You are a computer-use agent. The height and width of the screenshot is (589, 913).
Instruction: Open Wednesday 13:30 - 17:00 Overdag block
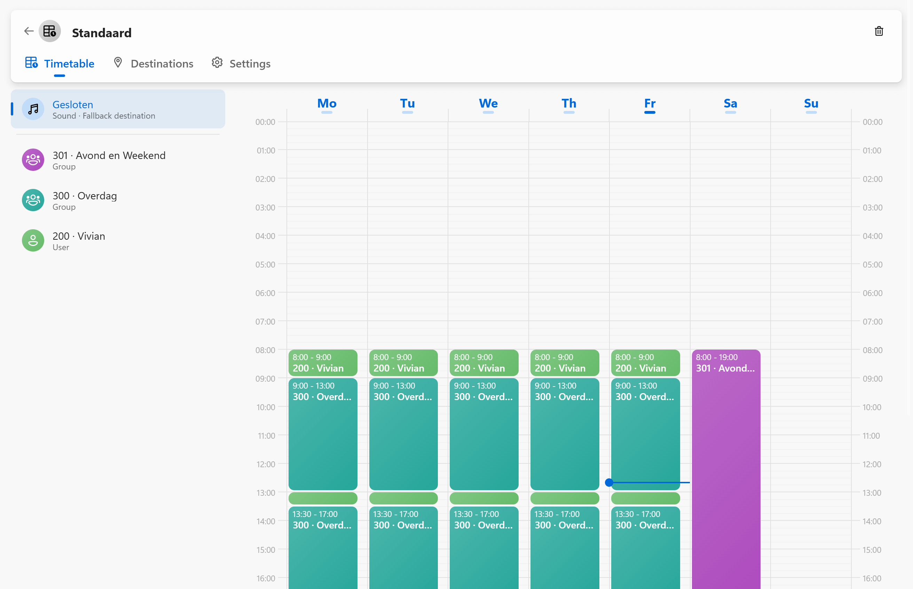point(484,548)
